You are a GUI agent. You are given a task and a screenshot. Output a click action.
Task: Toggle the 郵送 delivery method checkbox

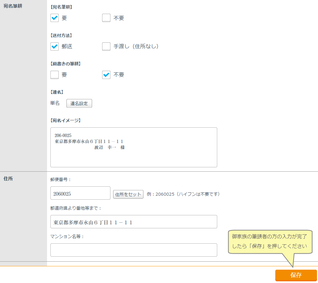55,46
